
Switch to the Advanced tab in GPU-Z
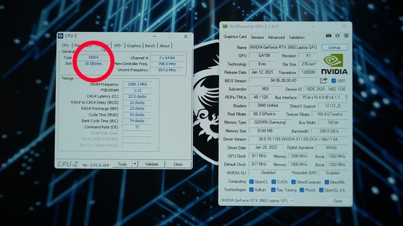pyautogui.click(x=276, y=38)
